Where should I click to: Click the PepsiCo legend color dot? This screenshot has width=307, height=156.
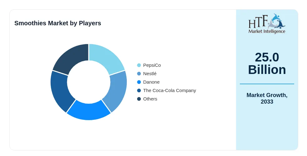139,65
